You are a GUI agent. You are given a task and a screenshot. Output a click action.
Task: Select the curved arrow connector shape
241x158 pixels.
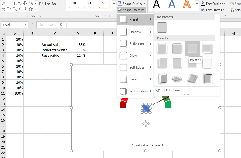coord(14,4)
